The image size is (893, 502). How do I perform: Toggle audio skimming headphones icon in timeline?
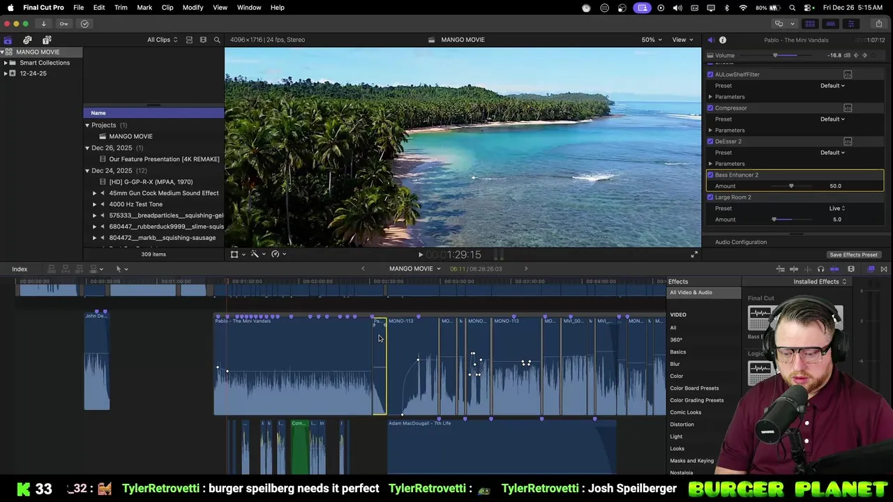tap(820, 269)
